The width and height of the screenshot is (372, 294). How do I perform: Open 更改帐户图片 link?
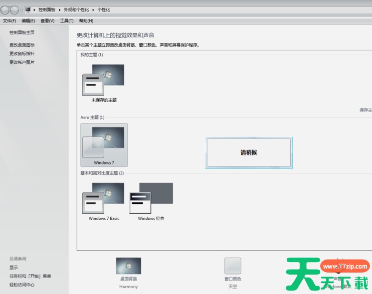point(22,62)
